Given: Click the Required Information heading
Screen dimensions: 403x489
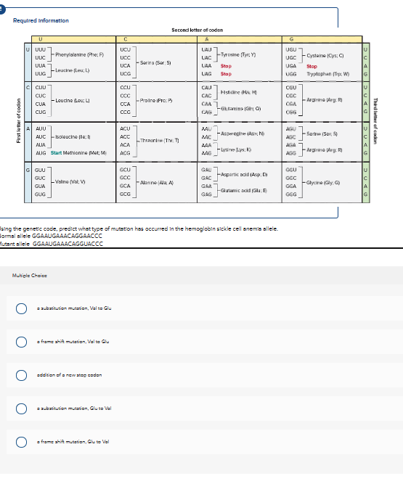Looking at the screenshot, I should (x=41, y=20).
